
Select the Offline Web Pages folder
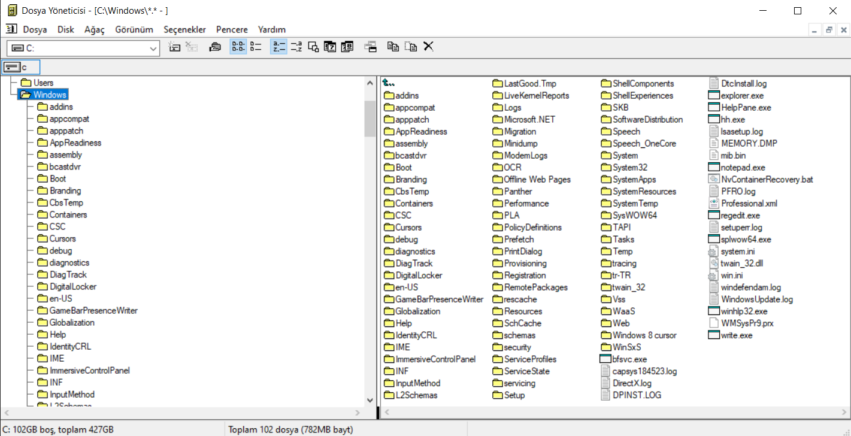click(531, 180)
